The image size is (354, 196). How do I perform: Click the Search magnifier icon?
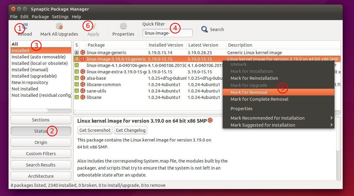204,29
